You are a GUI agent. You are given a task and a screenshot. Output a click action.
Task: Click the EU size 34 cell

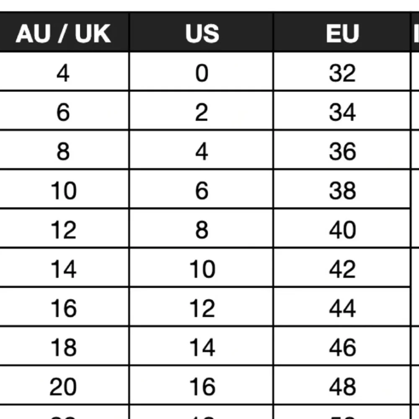click(342, 111)
